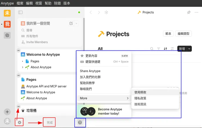Click the pin icon in header
The height and width of the screenshot is (128, 202).
pyautogui.click(x=189, y=12)
